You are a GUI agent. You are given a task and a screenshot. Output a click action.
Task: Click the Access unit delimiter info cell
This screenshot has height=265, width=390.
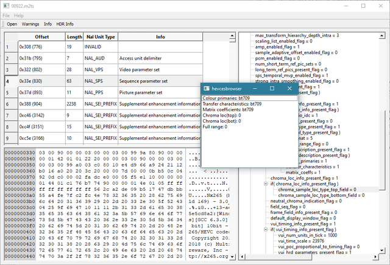(160, 58)
